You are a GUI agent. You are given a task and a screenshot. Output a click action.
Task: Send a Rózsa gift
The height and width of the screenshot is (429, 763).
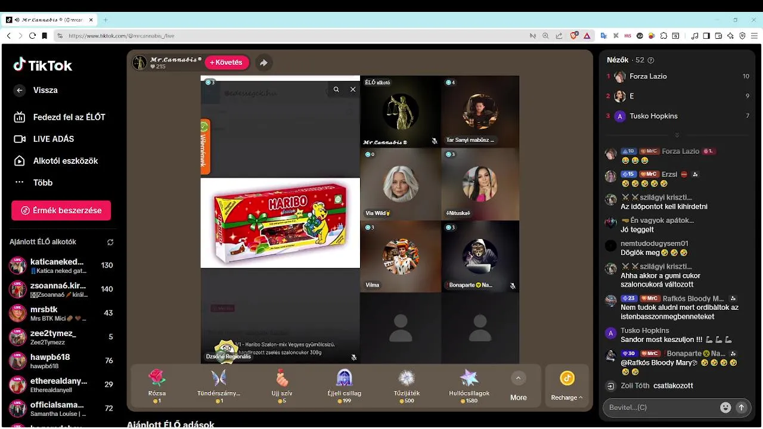(x=157, y=386)
